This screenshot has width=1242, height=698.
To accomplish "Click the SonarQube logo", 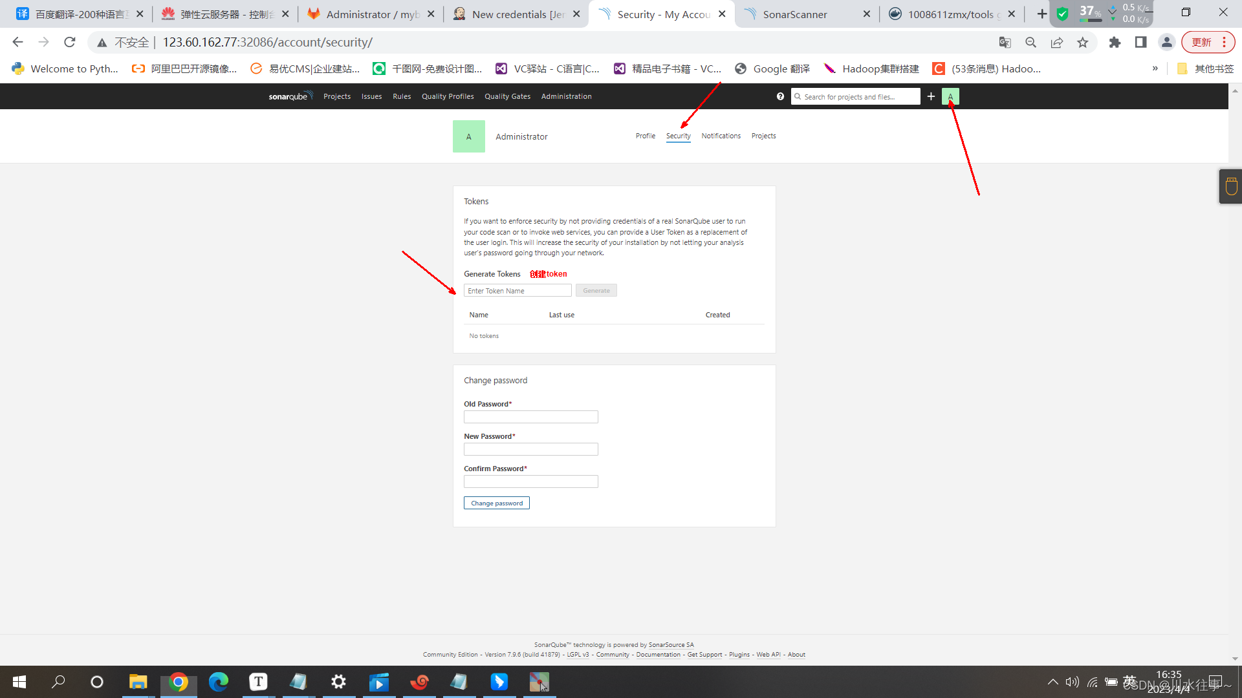I will (x=290, y=96).
